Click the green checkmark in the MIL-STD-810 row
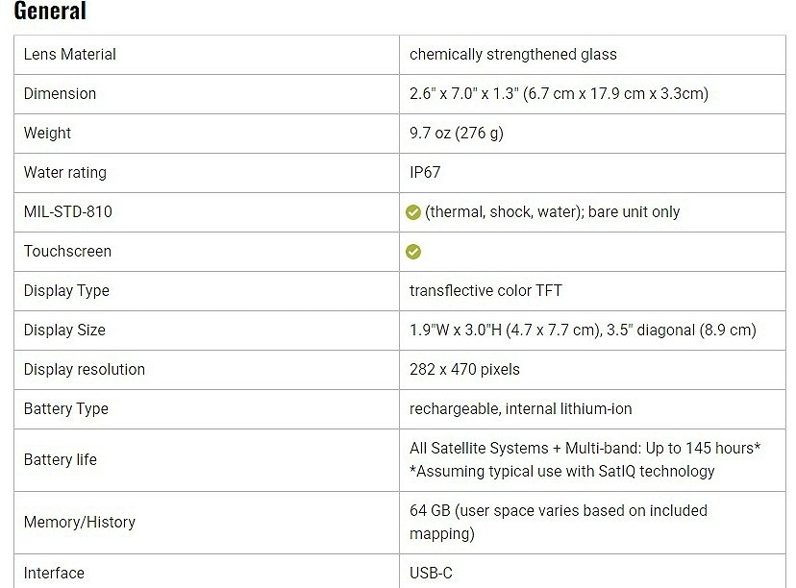The width and height of the screenshot is (796, 588). tap(413, 212)
